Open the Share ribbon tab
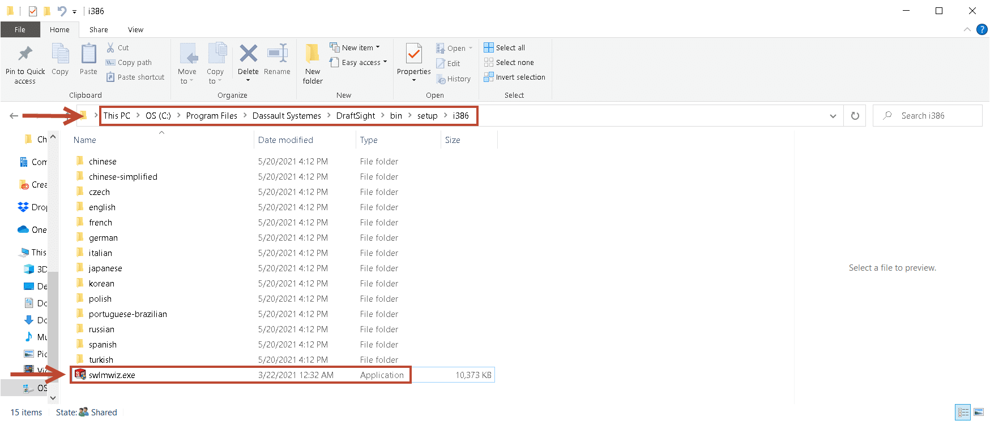Viewport: 990px width, 421px height. click(99, 29)
